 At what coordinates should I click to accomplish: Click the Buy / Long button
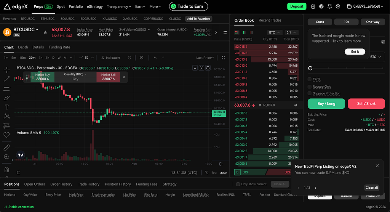click(326, 104)
